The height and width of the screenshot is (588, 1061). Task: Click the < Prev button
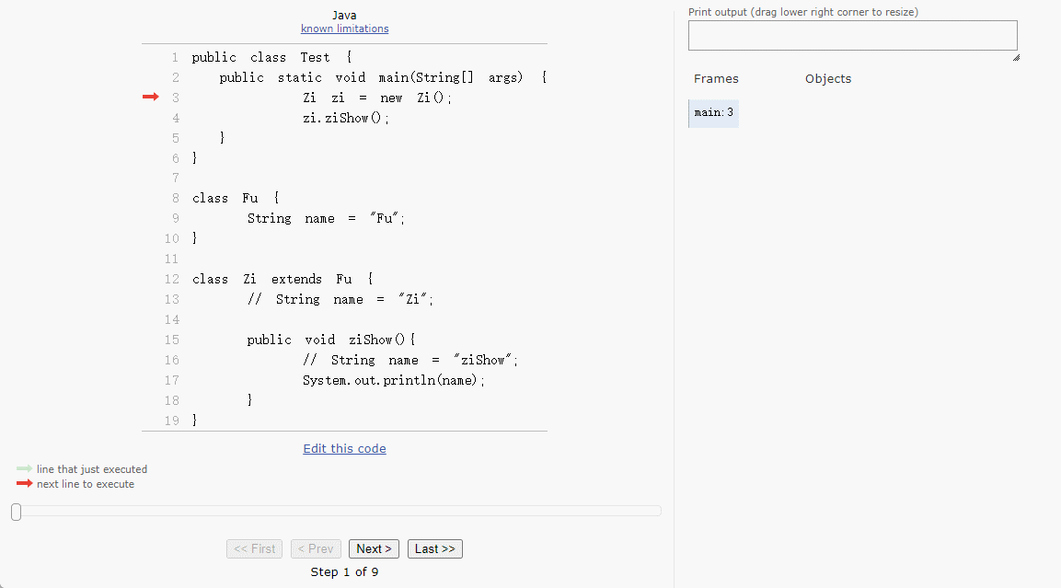(x=316, y=549)
